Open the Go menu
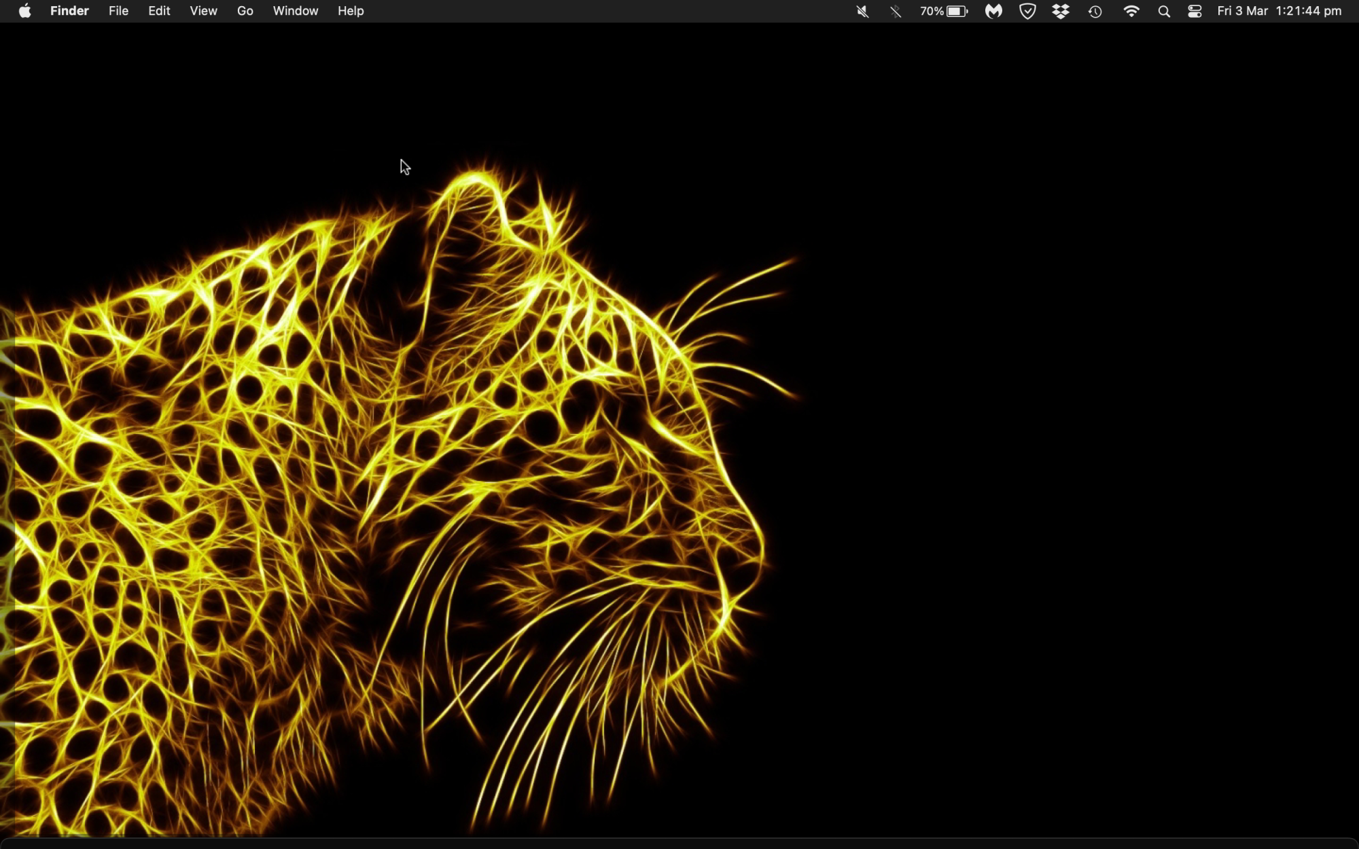This screenshot has width=1359, height=849. (x=245, y=11)
